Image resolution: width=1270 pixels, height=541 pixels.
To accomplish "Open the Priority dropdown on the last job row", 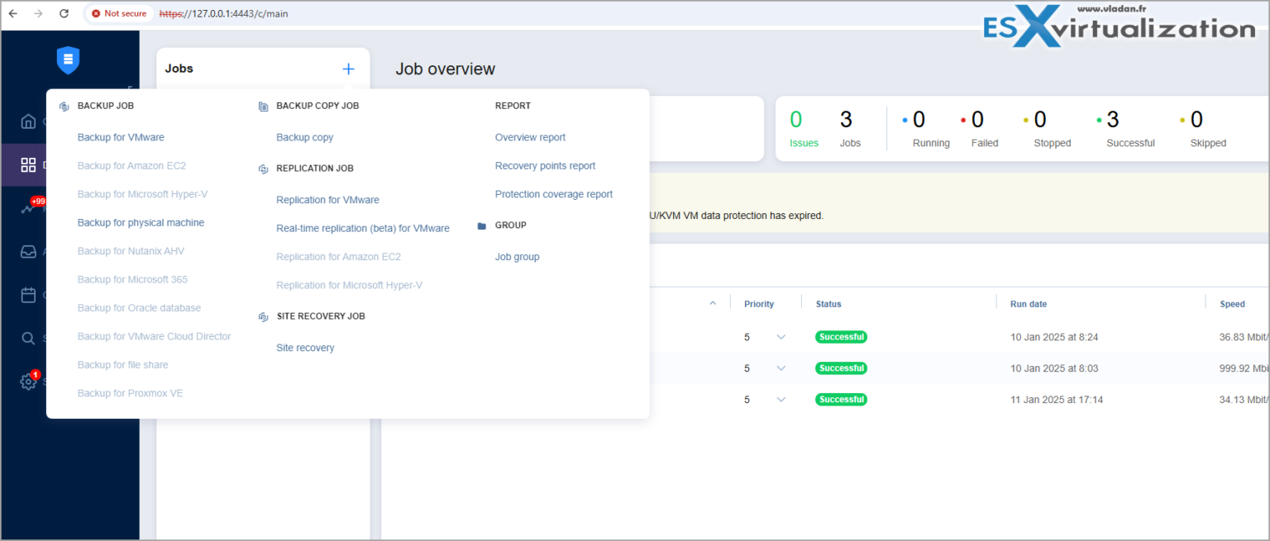I will 781,400.
